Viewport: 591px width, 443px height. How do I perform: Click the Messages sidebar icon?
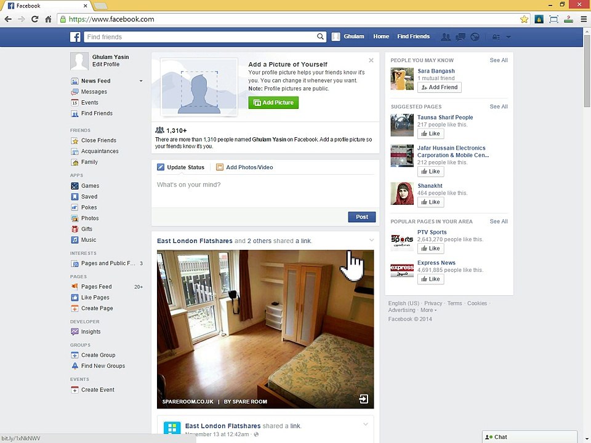[74, 92]
